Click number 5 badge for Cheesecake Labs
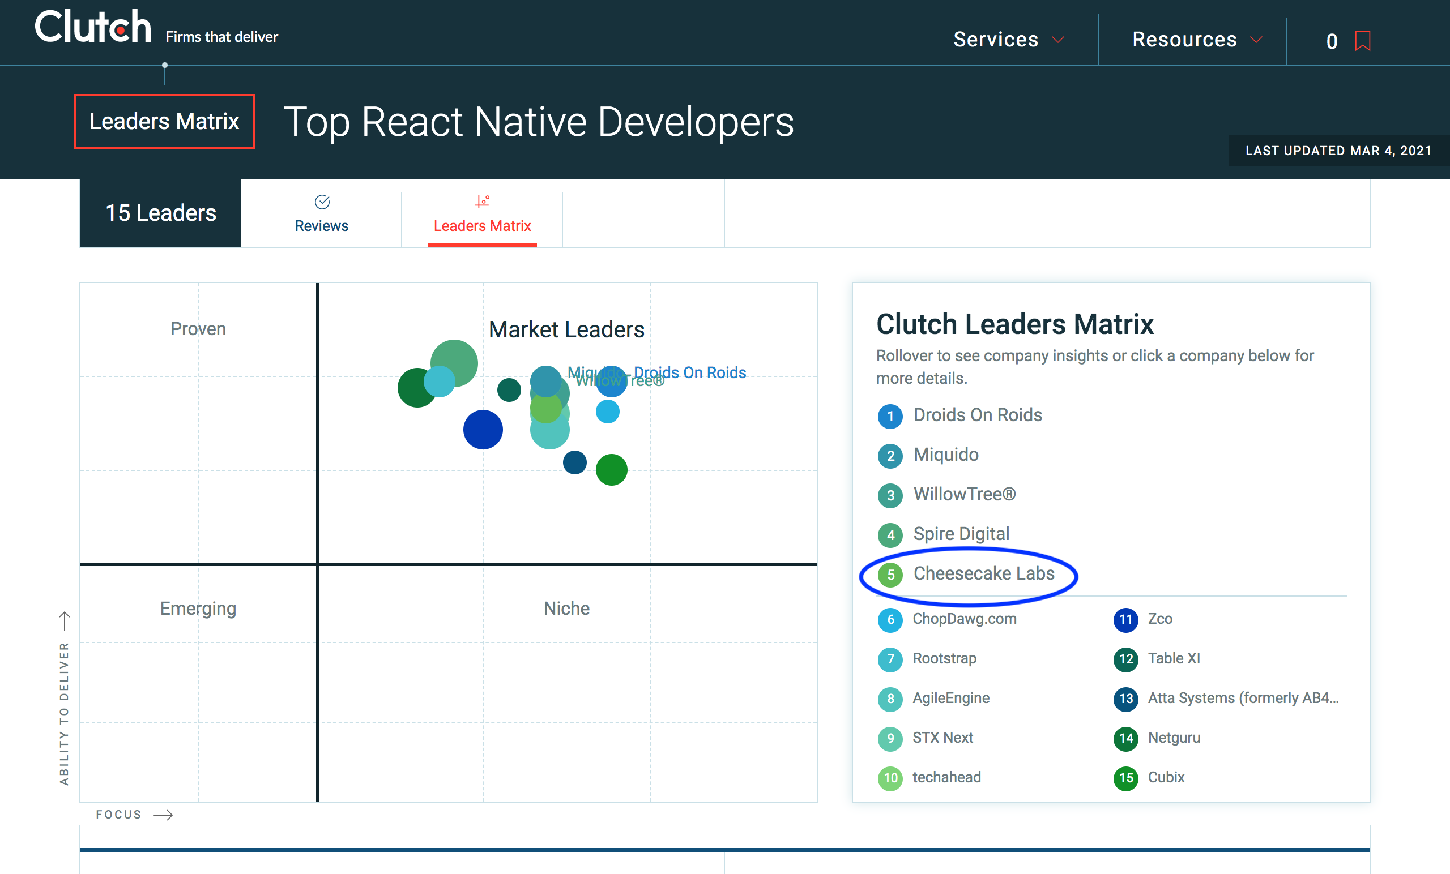This screenshot has height=874, width=1450. coord(890,575)
